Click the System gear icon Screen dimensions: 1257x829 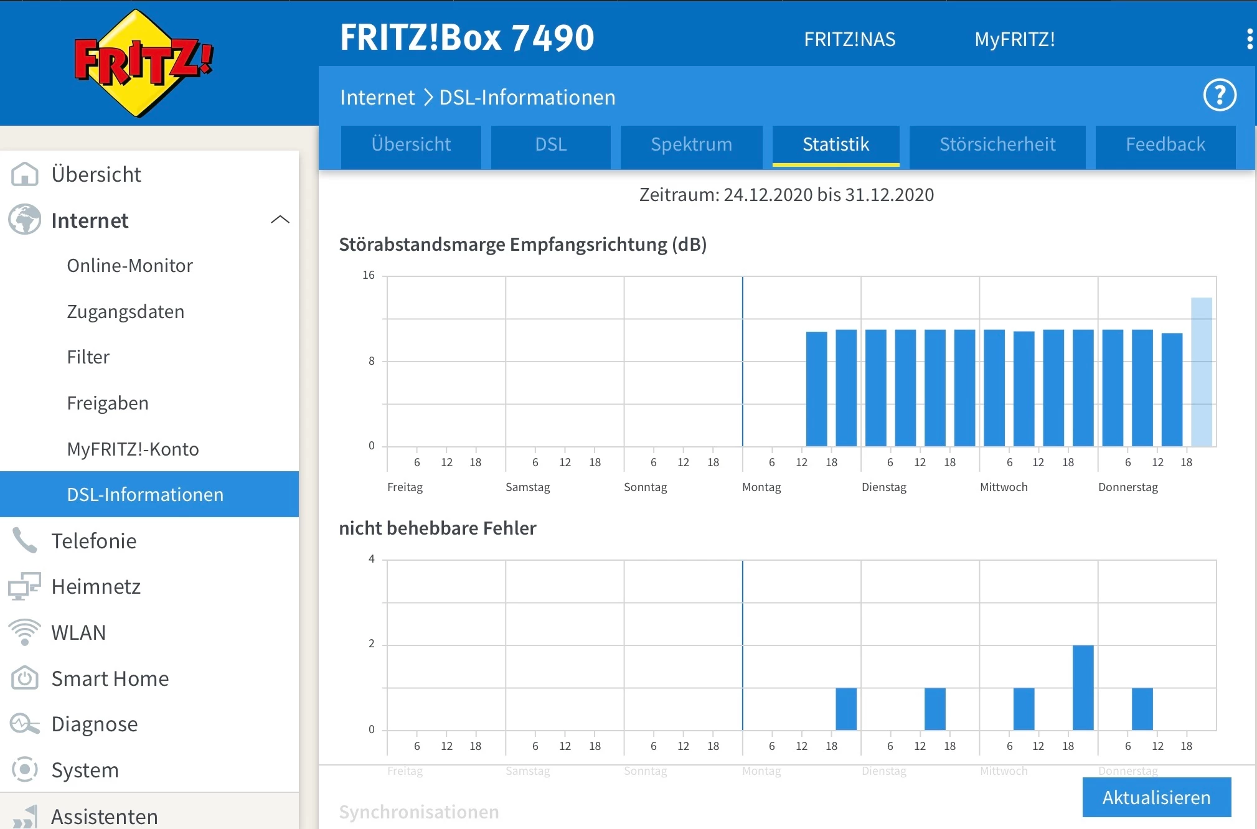(x=25, y=769)
